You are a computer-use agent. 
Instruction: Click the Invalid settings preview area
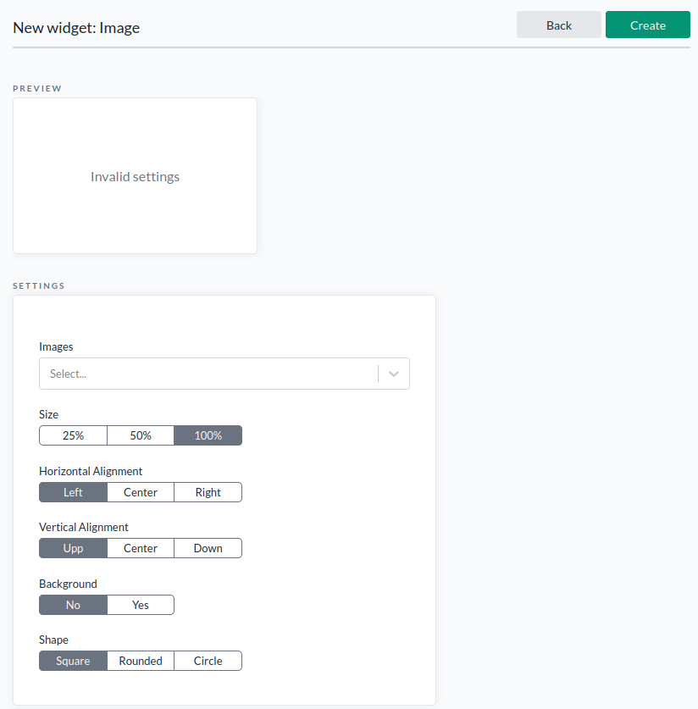tap(135, 175)
